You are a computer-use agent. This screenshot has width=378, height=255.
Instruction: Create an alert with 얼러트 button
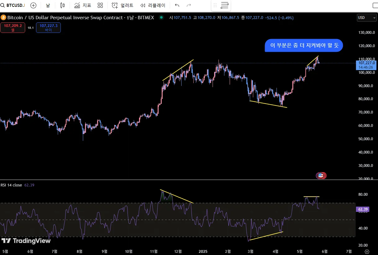pyautogui.click(x=123, y=5)
